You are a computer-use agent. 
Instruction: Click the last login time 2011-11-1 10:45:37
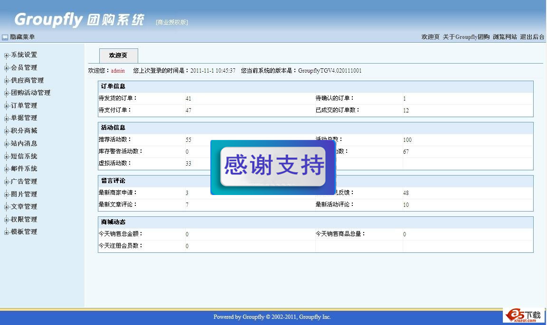click(x=213, y=71)
